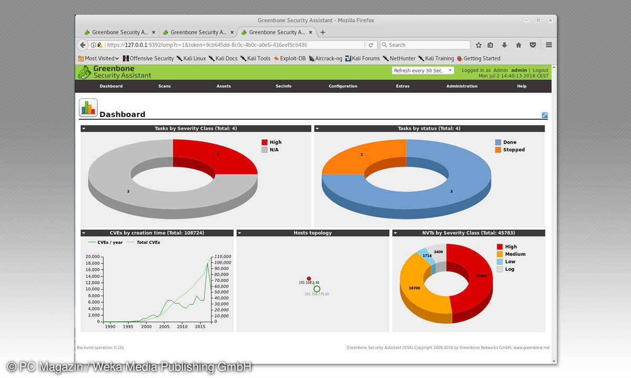Viewport: 631px width, 378px height.
Task: Expand CVEs by creation time panel menu
Action: 84,233
